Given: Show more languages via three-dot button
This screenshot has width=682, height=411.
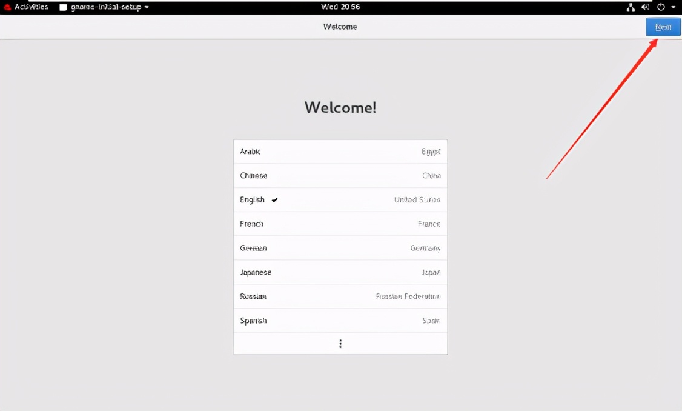Looking at the screenshot, I should [x=340, y=344].
